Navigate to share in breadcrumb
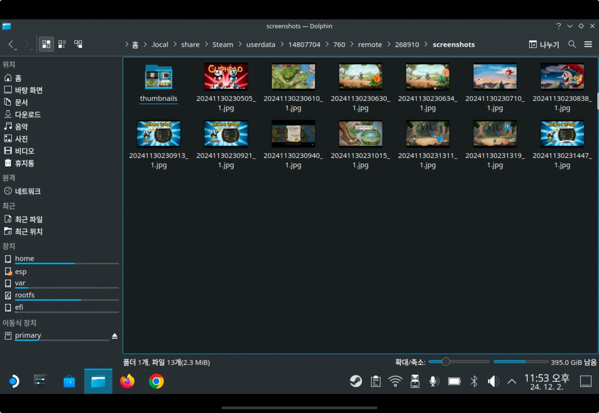Screen dimensions: 599x413 click(190, 45)
